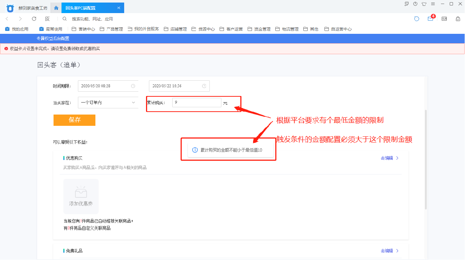This screenshot has height=260, width=465.
Task: Open the end date 2020/05/22 picker
Action: [x=179, y=86]
